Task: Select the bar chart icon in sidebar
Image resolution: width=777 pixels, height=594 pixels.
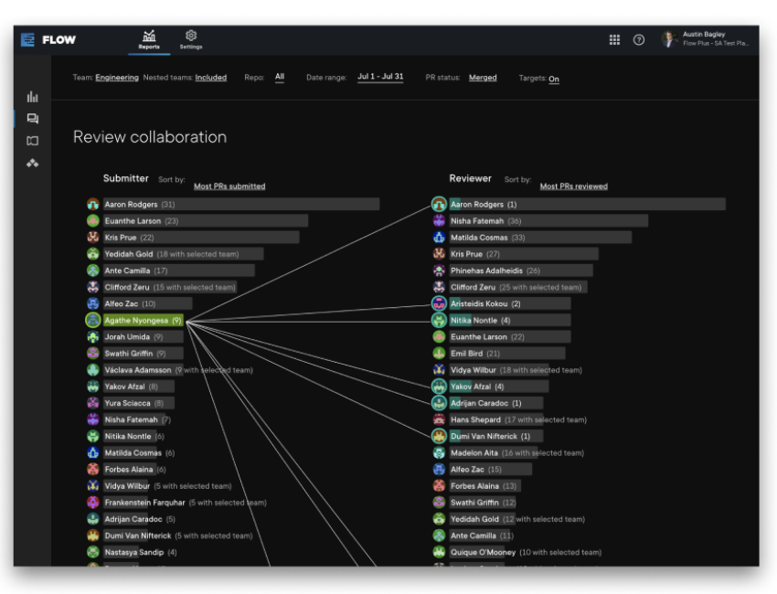Action: tap(33, 97)
